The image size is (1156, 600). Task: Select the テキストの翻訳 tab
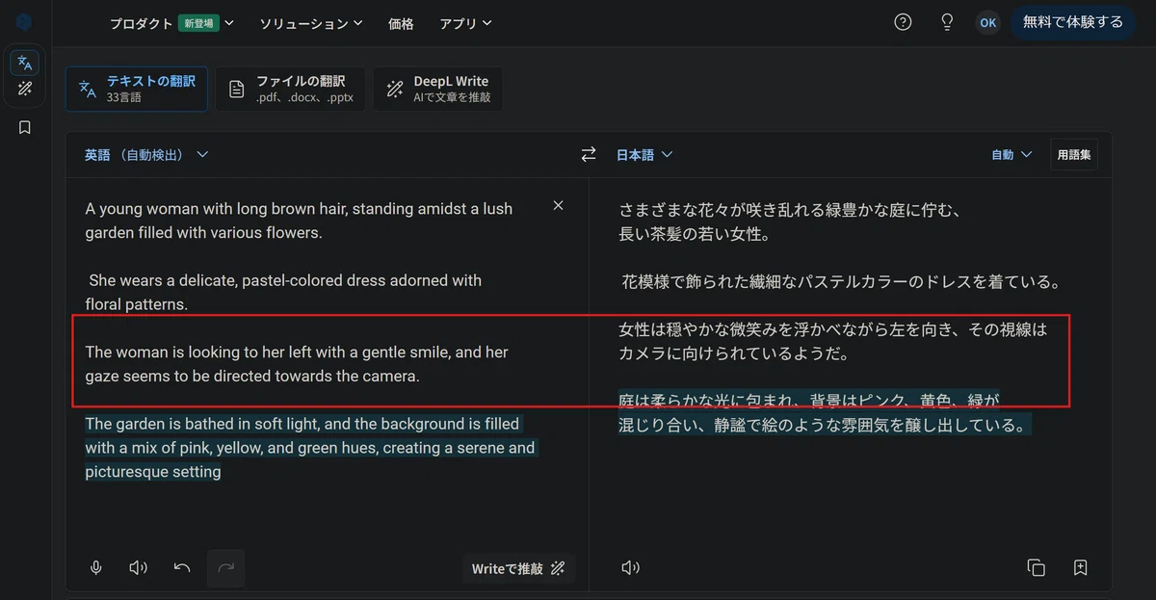tap(137, 89)
